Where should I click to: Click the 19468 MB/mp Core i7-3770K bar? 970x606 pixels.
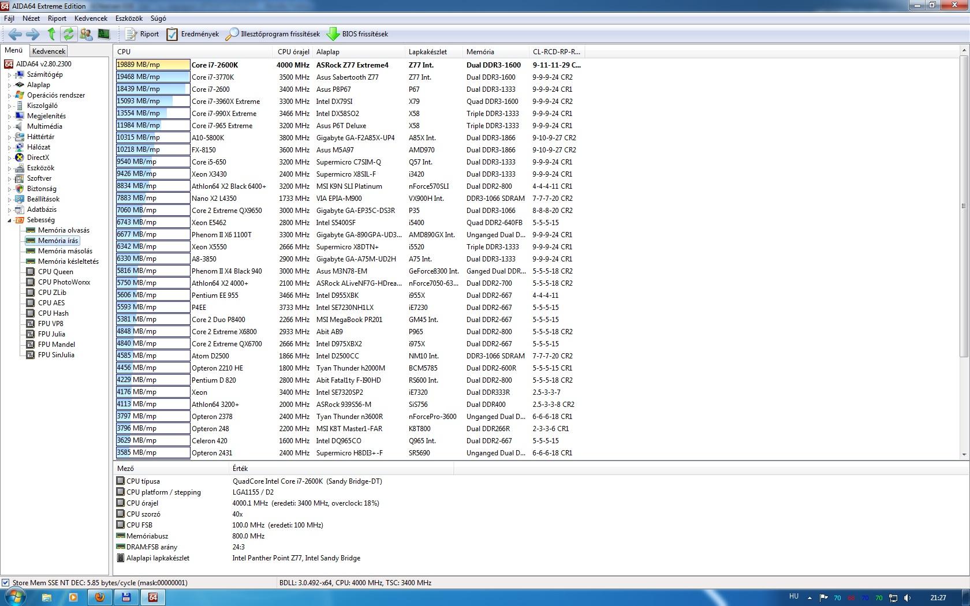pyautogui.click(x=153, y=77)
